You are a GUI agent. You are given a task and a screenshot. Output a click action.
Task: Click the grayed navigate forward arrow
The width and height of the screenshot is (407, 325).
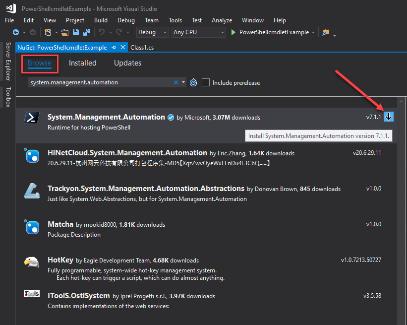33,32
